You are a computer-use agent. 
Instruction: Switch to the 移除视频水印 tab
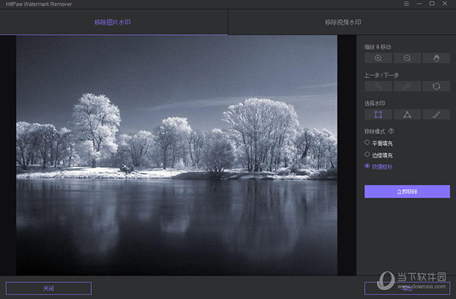coord(342,22)
